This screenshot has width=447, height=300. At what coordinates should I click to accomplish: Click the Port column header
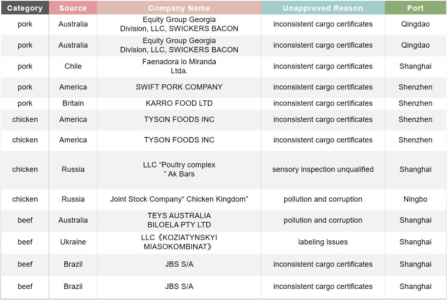pos(415,8)
